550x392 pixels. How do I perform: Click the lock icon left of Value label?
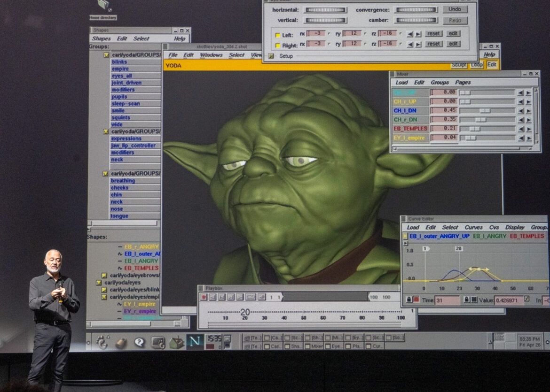tap(466, 300)
